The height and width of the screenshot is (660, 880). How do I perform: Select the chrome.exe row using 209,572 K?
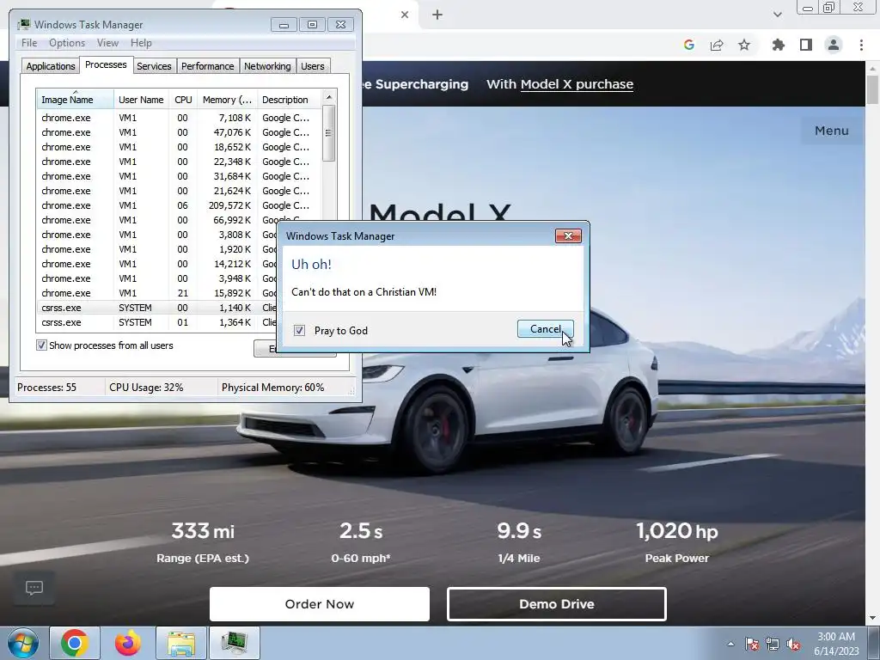click(x=179, y=205)
